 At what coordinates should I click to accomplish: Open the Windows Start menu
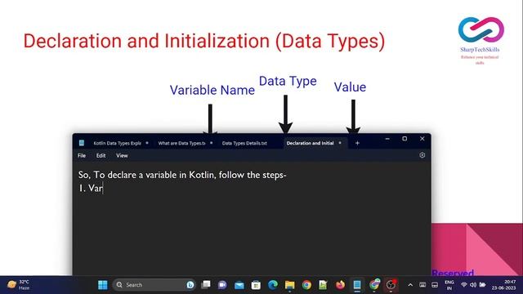(x=103, y=285)
